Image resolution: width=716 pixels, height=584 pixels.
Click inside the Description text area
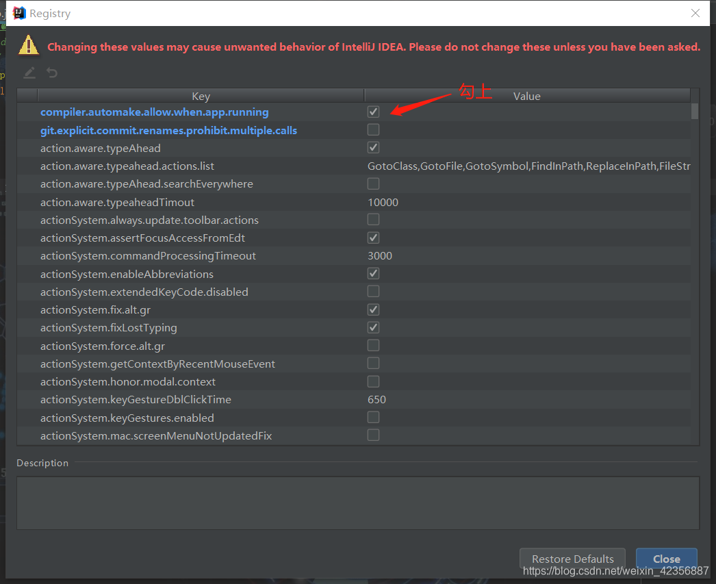[x=358, y=503]
